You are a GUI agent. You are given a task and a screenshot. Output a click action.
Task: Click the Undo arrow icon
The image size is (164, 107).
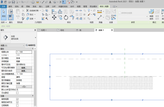click(22, 2)
